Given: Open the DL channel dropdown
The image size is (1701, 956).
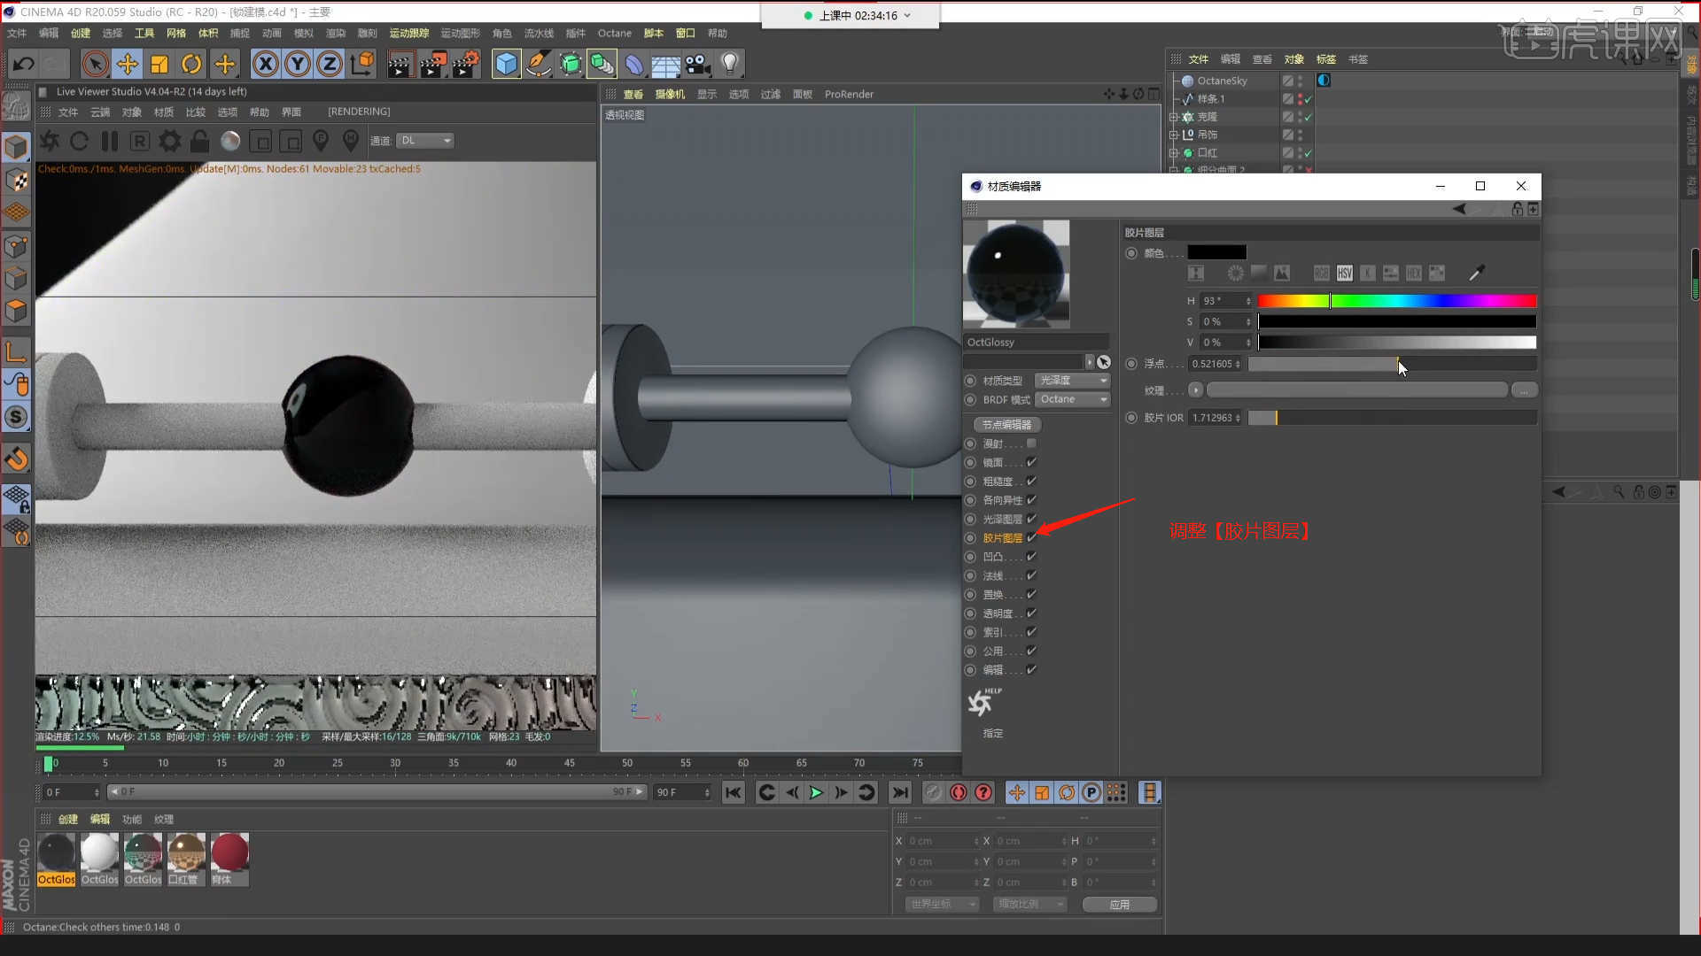Looking at the screenshot, I should click(x=425, y=141).
